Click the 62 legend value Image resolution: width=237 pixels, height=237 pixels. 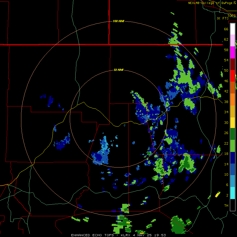pyautogui.click(x=226, y=39)
